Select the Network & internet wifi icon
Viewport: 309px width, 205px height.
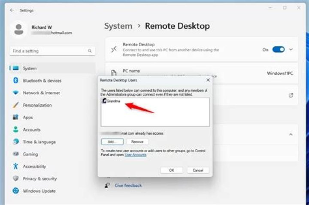pyautogui.click(x=15, y=93)
